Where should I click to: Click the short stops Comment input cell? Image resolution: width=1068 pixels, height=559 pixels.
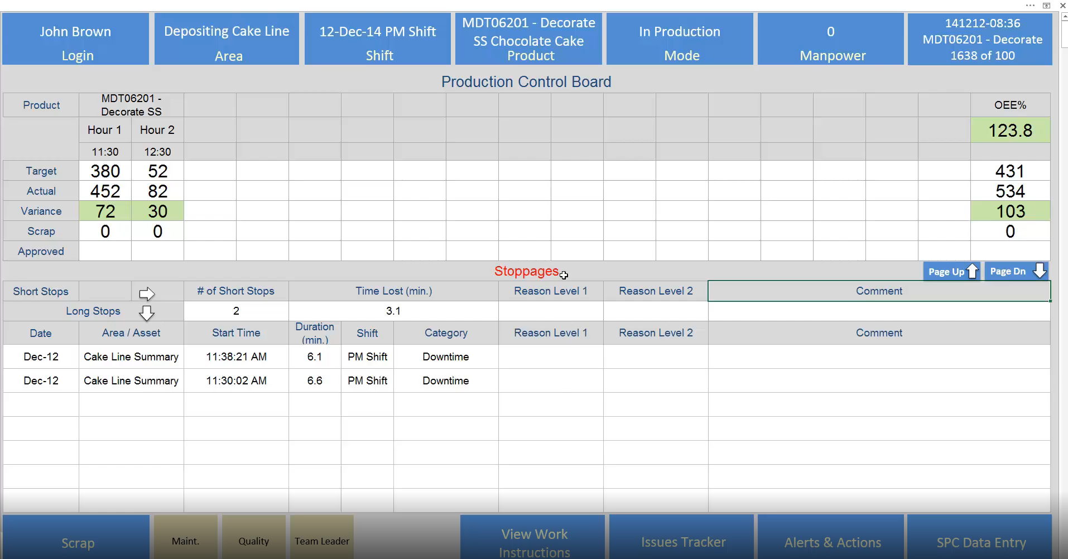pos(879,311)
